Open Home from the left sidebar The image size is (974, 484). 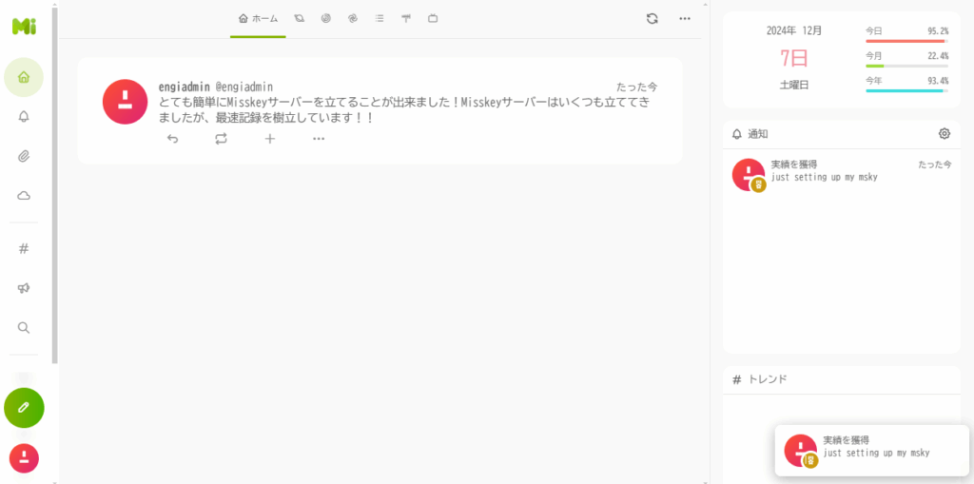click(24, 77)
